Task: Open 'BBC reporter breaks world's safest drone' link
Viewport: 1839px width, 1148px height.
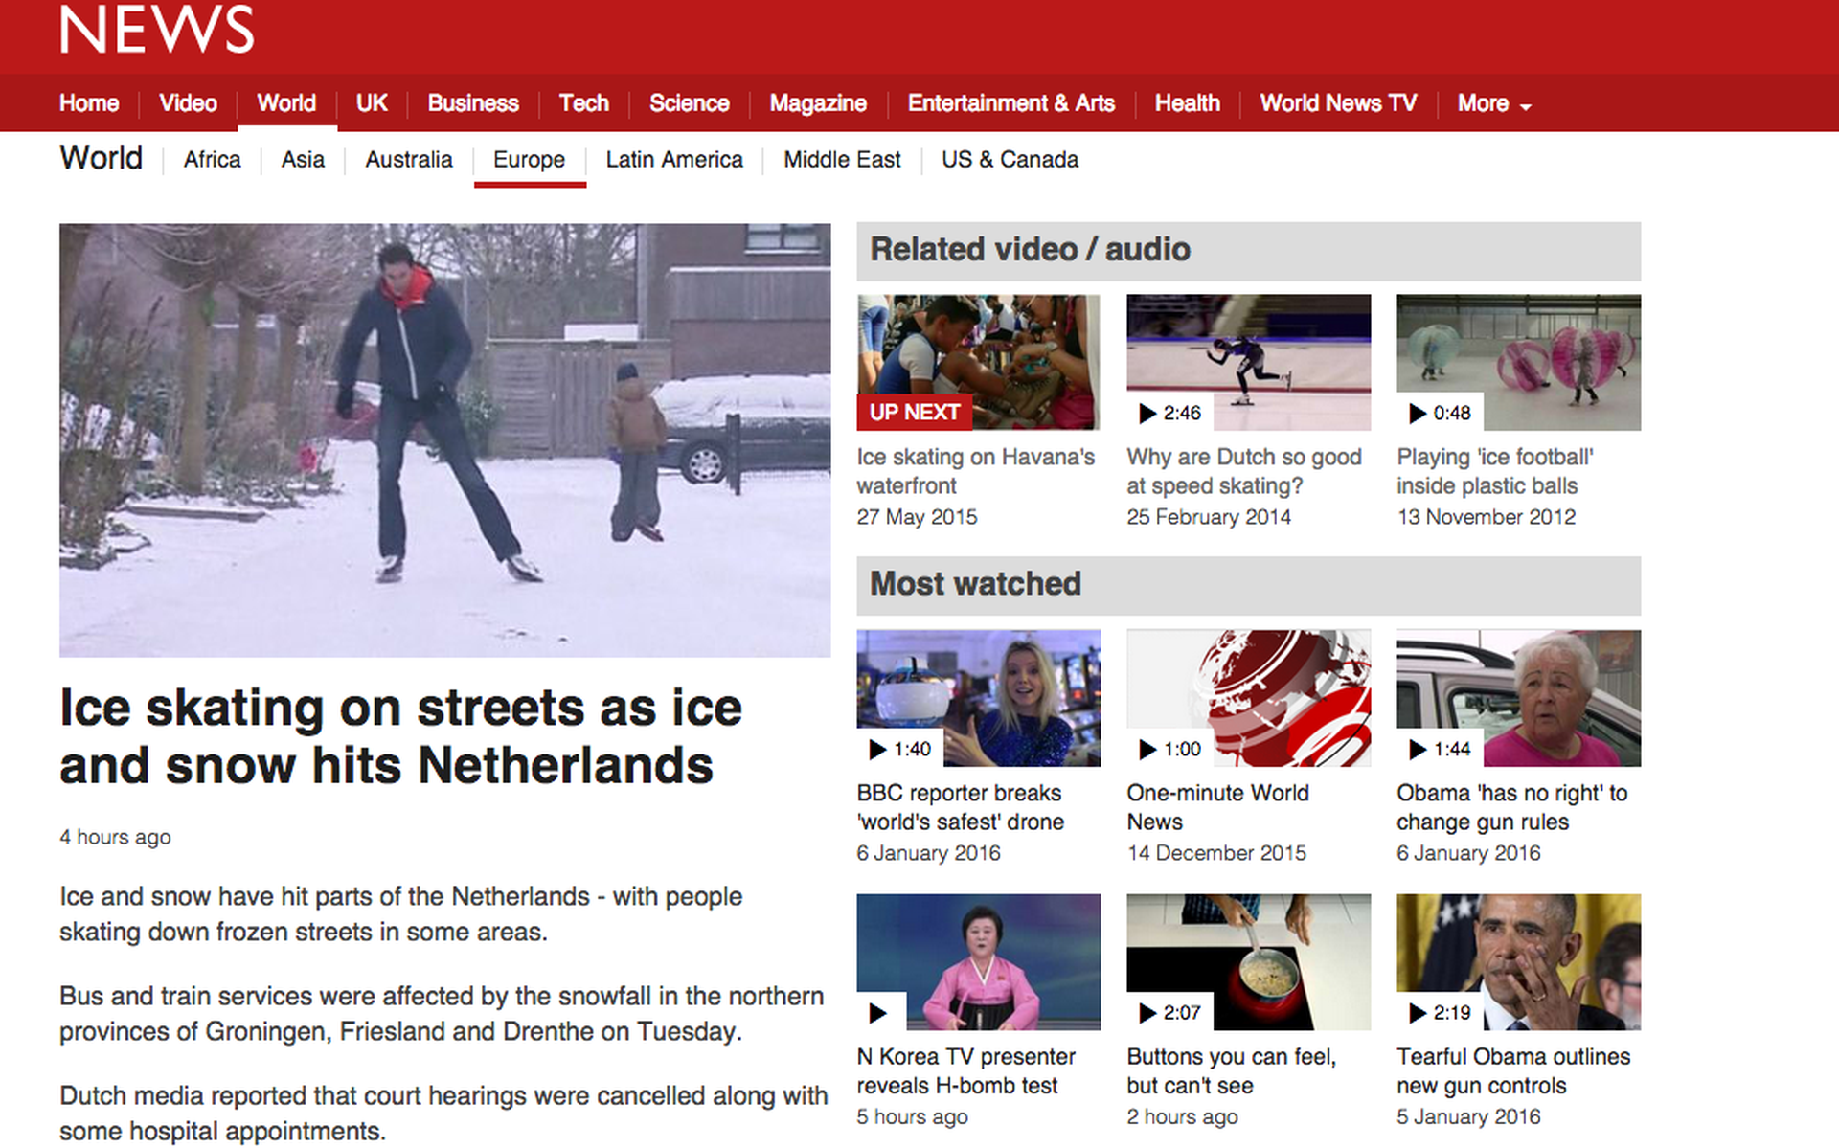Action: tap(961, 807)
